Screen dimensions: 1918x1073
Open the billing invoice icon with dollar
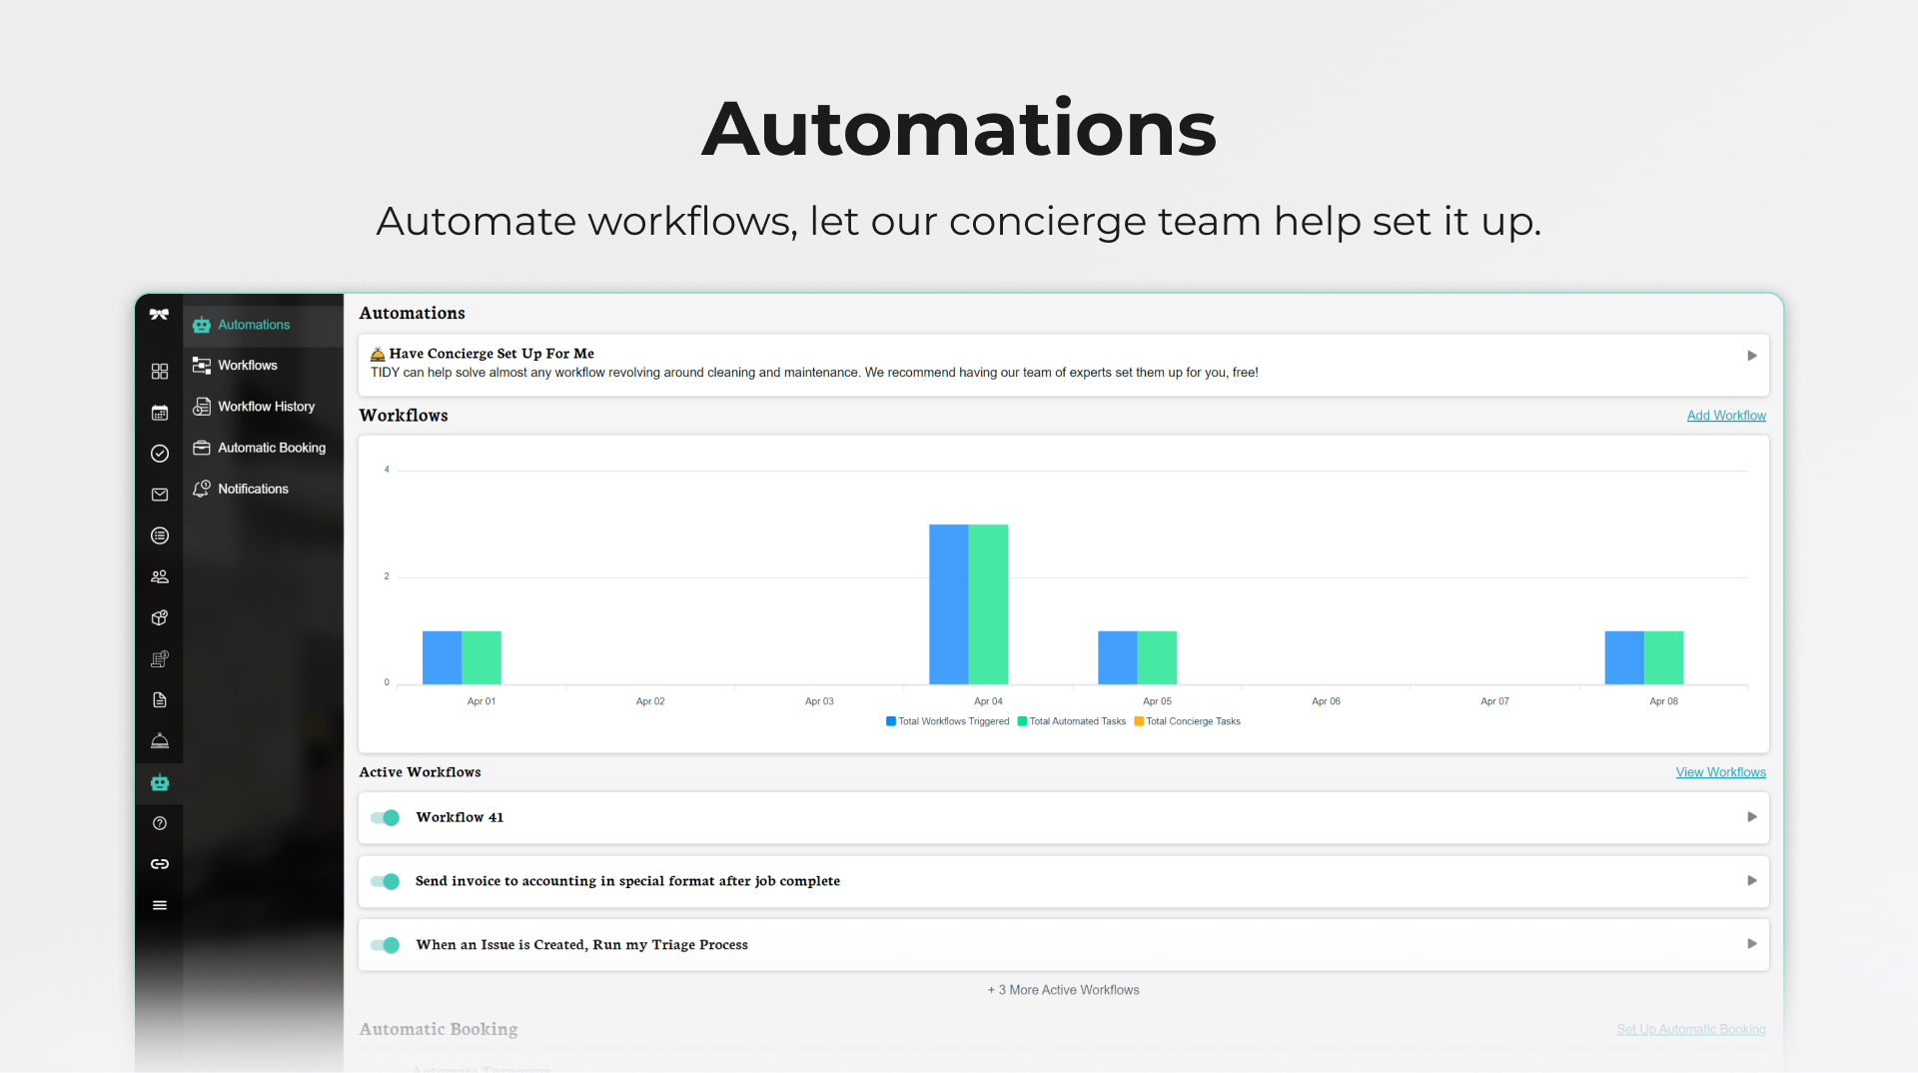pos(159,659)
